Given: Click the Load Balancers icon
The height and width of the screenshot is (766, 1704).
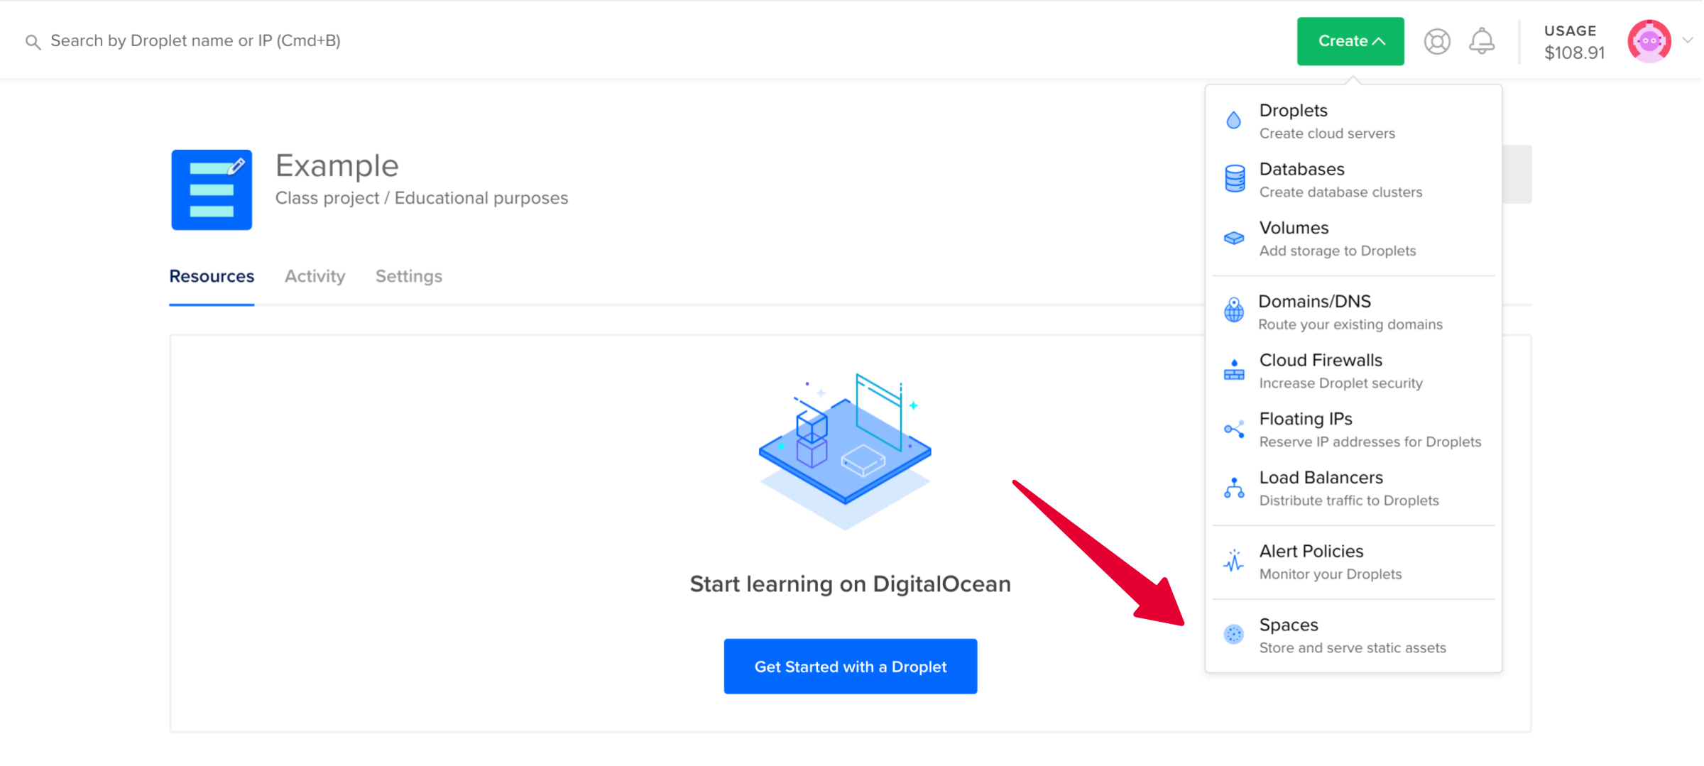Looking at the screenshot, I should (1234, 488).
